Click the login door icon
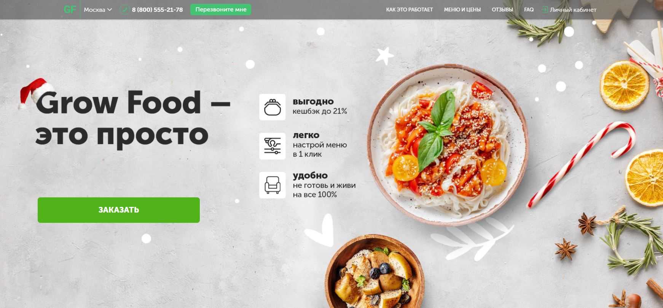Viewport: 663px width, 308px height. click(545, 10)
